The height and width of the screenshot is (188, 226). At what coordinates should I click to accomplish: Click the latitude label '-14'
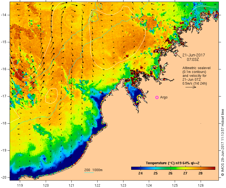pyautogui.click(x=3, y=15)
